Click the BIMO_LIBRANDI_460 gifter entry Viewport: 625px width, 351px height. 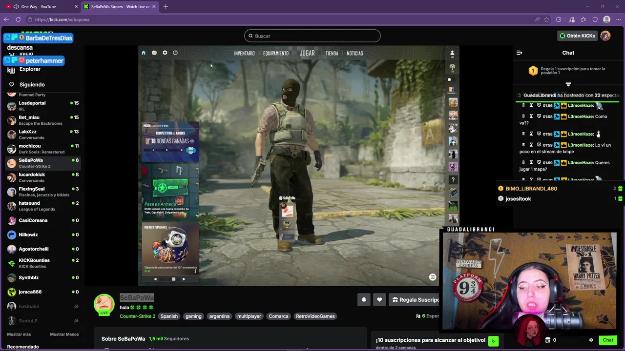pyautogui.click(x=560, y=189)
